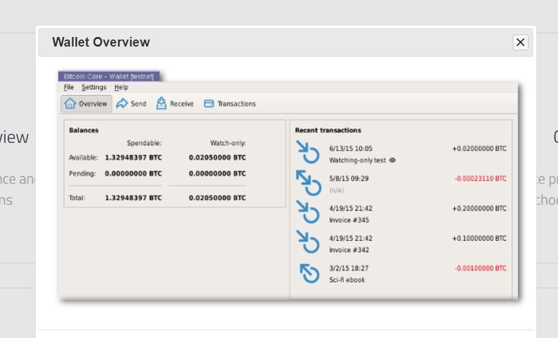Click the Overview house icon

[x=71, y=104]
